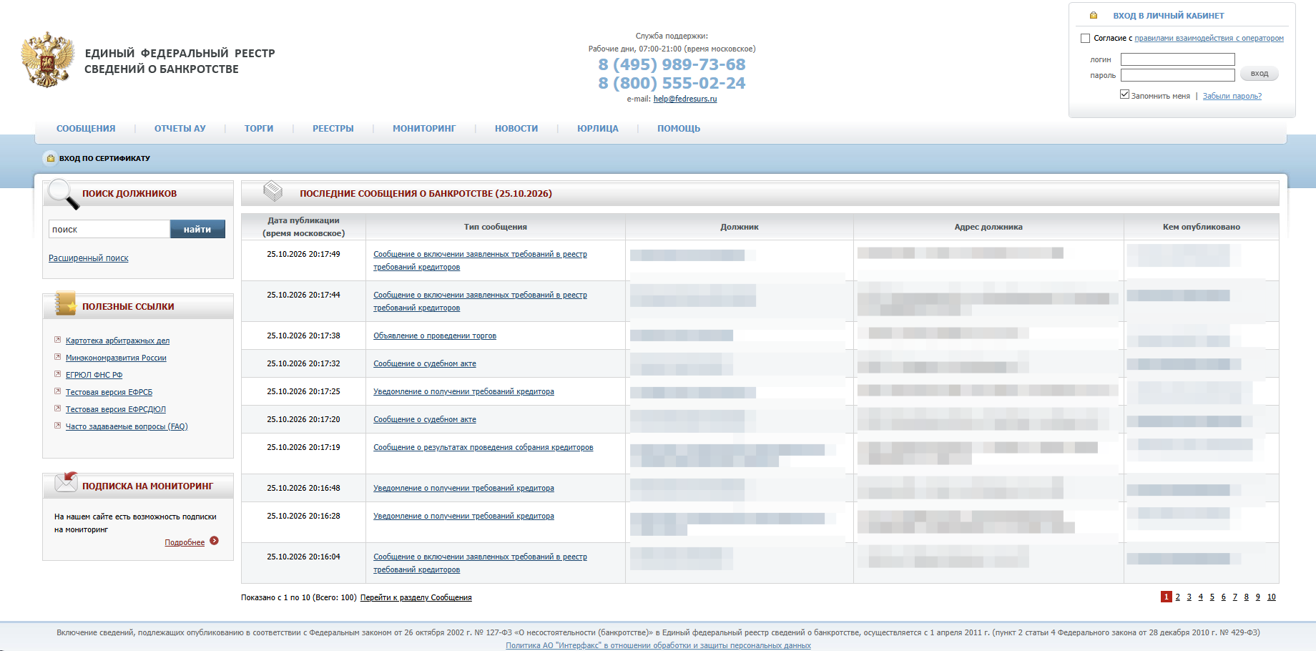Image resolution: width=1316 pixels, height=651 pixels.
Task: Click the envelope icon of ПОДПИСКА НА МОНИТОРИНГ
Action: 67,482
